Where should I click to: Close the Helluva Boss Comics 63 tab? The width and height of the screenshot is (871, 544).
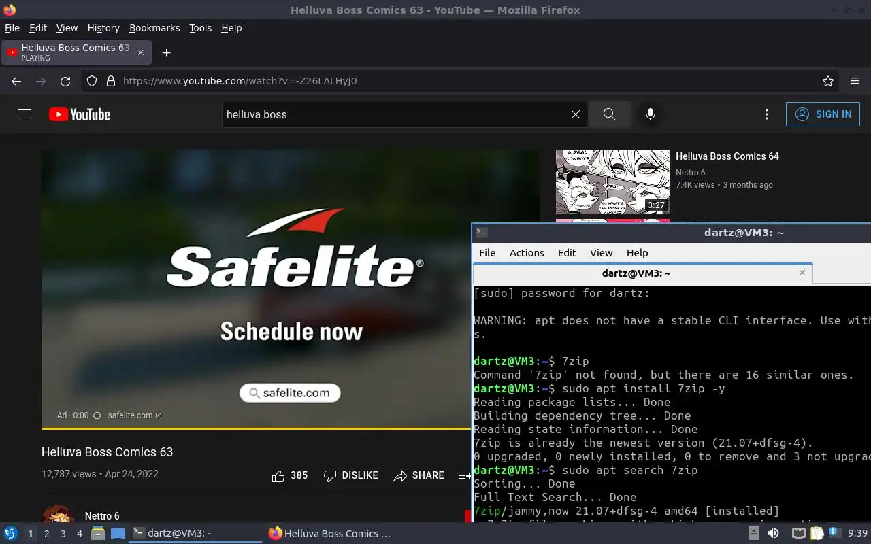tap(141, 52)
